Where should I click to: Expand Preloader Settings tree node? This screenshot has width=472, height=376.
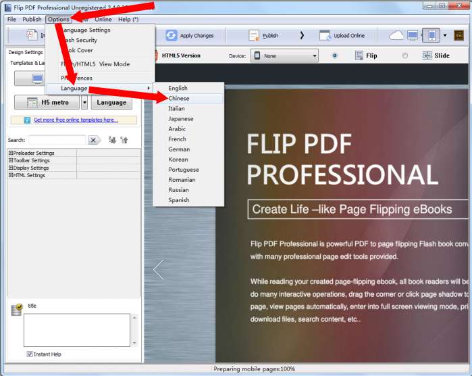11,153
